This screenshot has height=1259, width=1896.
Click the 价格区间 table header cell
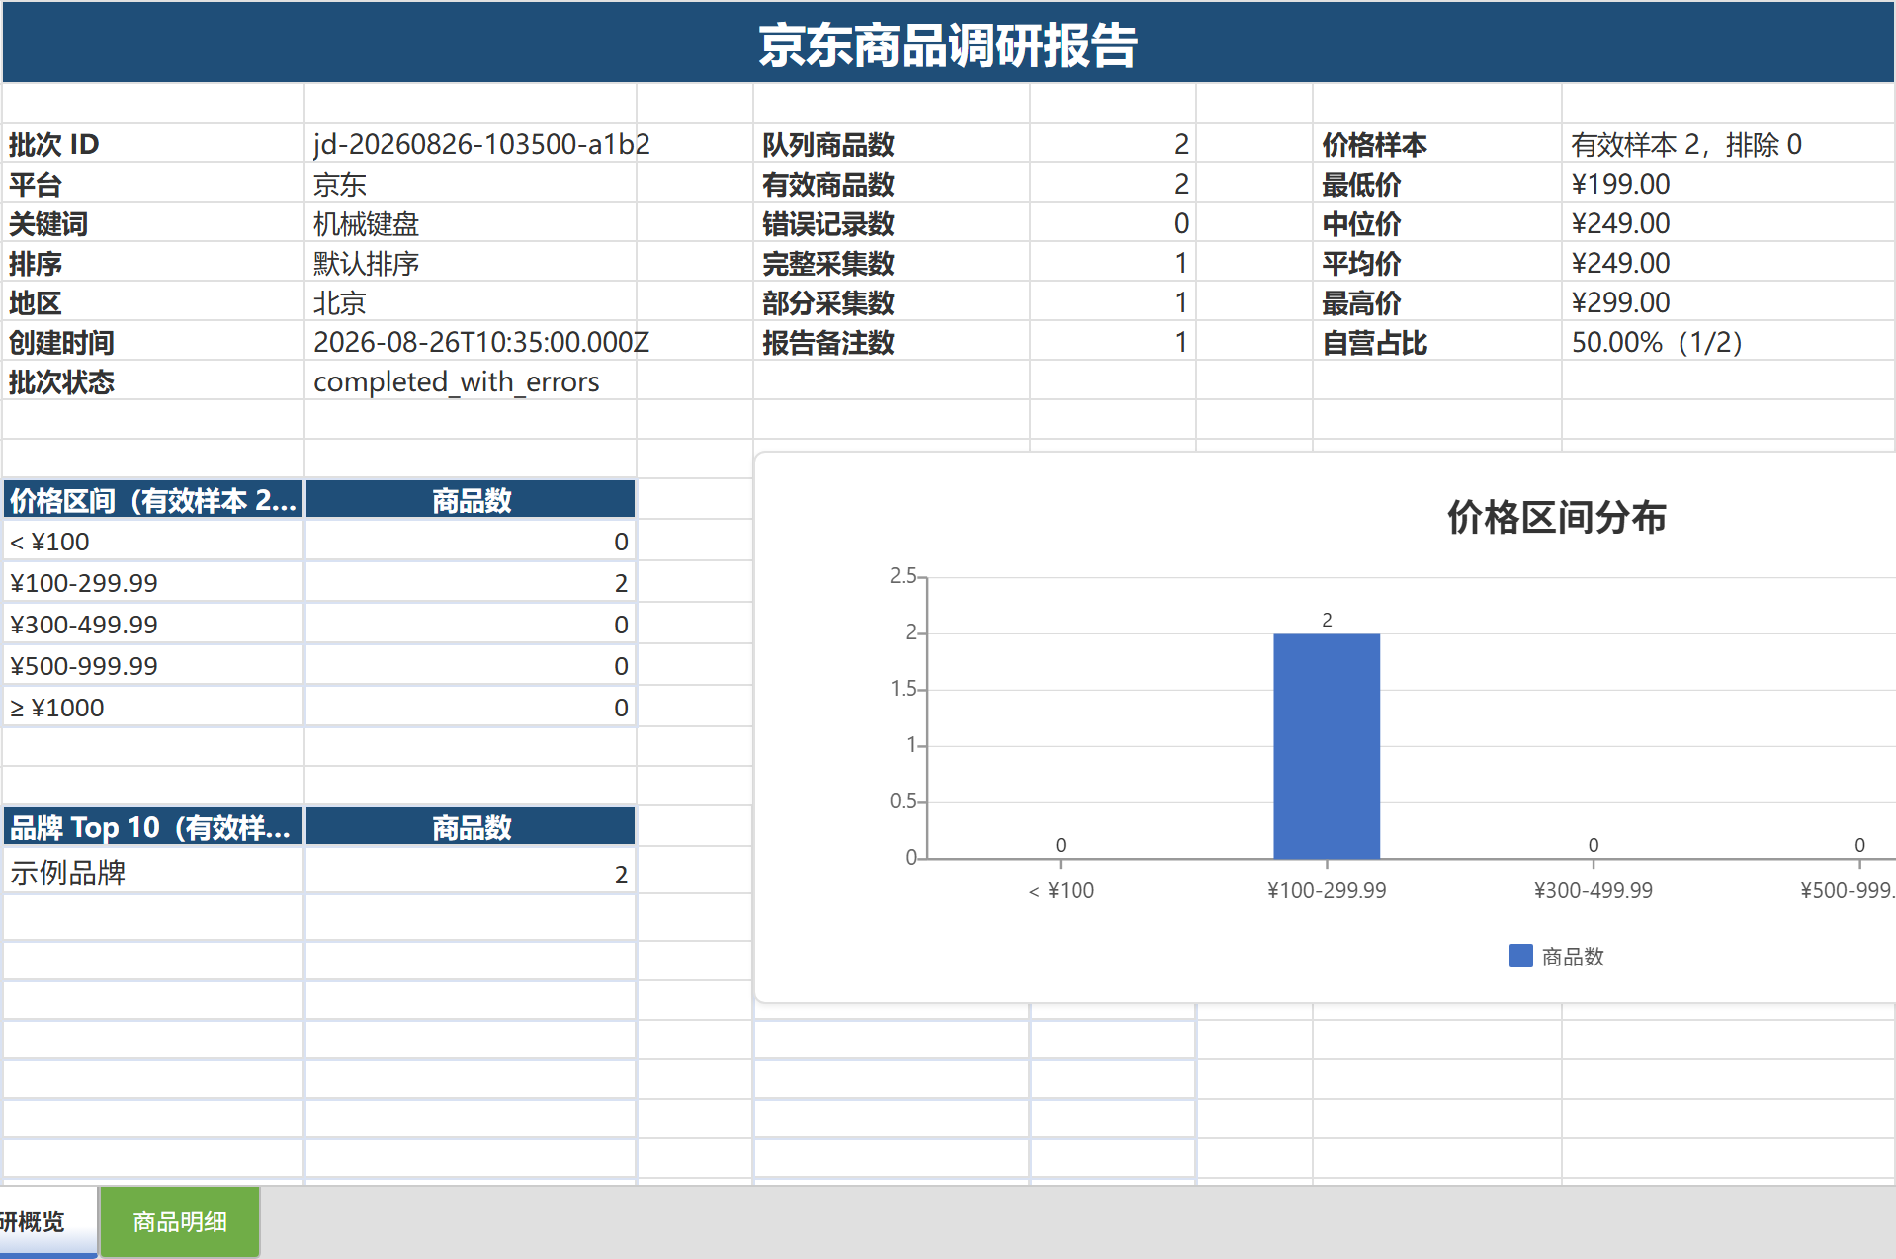tap(153, 500)
